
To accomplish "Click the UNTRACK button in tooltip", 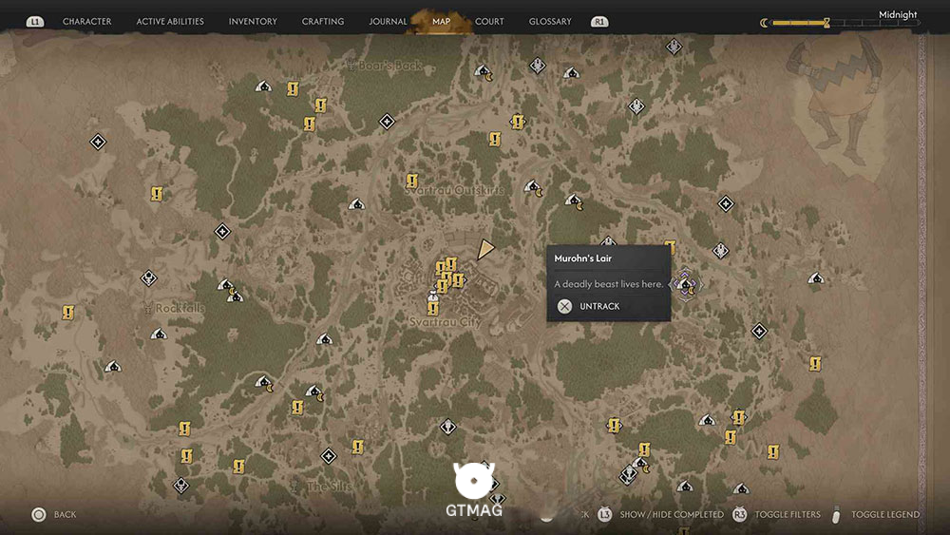I will (x=599, y=306).
